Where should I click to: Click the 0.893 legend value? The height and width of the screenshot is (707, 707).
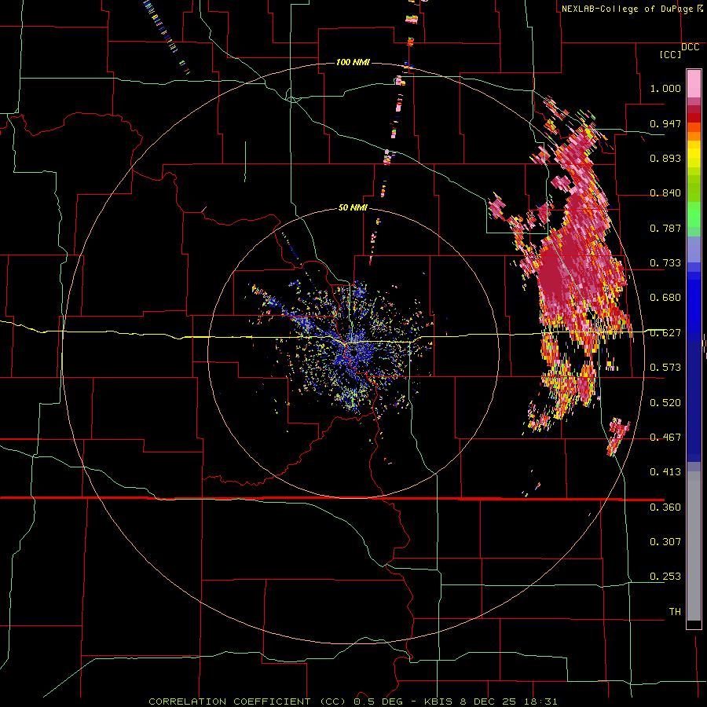click(x=665, y=158)
